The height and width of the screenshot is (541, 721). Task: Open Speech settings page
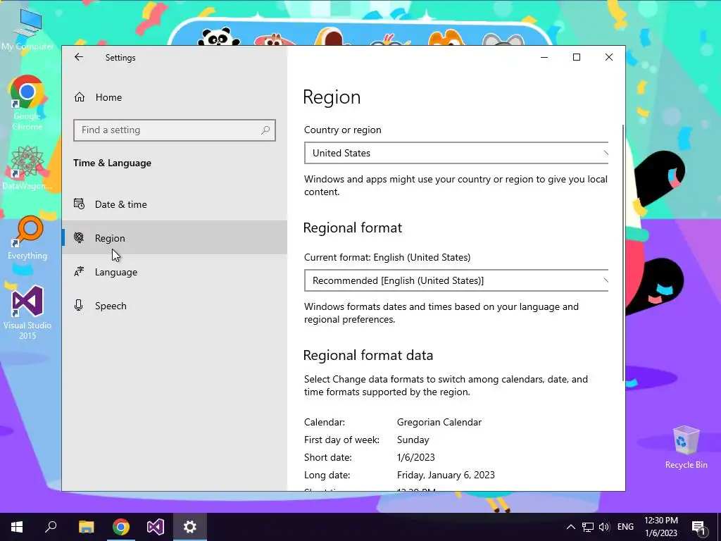tap(175, 306)
